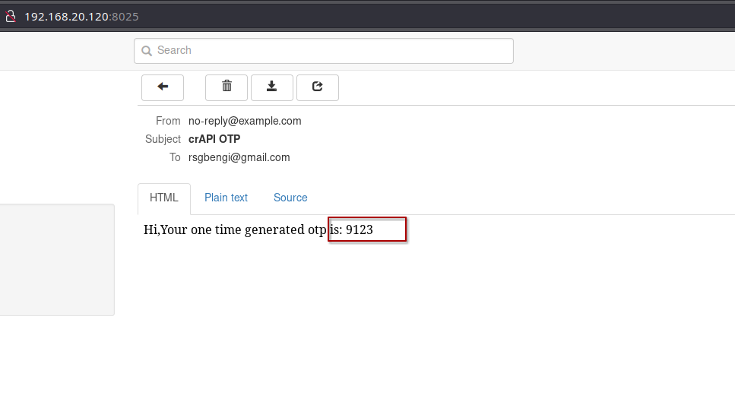Click the site security lock icon
This screenshot has height=402, width=735.
tap(11, 17)
